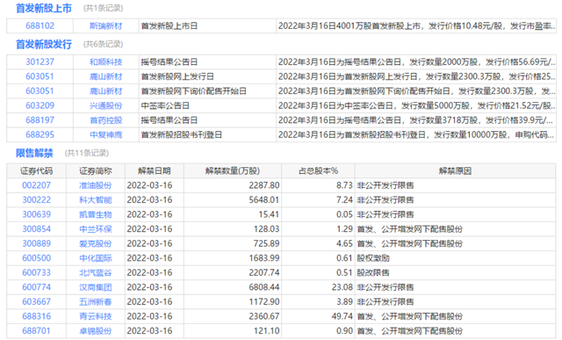Open stock code 600733 link
The height and width of the screenshot is (340, 562).
coord(37,272)
